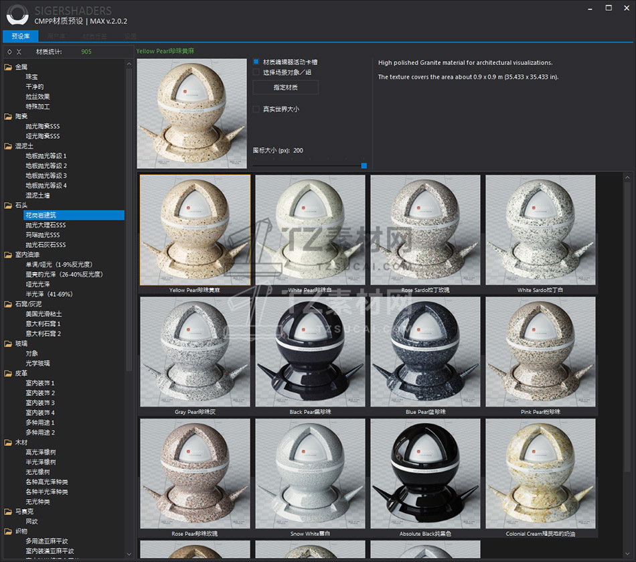Select 玛瑙抛光SSS in the tree
The height and width of the screenshot is (562, 636).
click(43, 235)
